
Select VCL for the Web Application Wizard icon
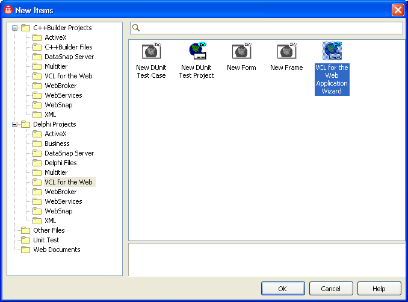pyautogui.click(x=332, y=51)
